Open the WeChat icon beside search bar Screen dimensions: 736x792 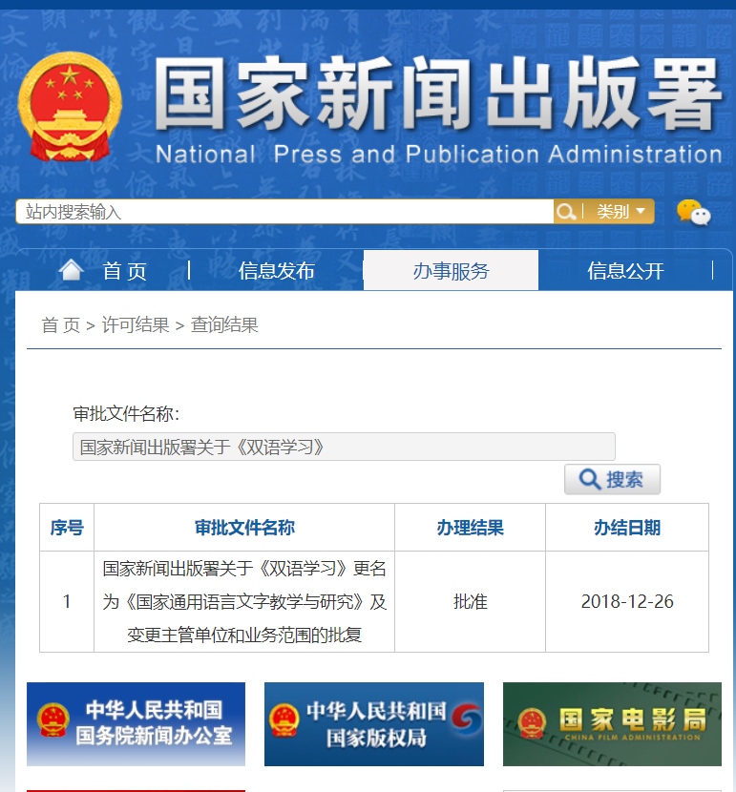(x=694, y=212)
